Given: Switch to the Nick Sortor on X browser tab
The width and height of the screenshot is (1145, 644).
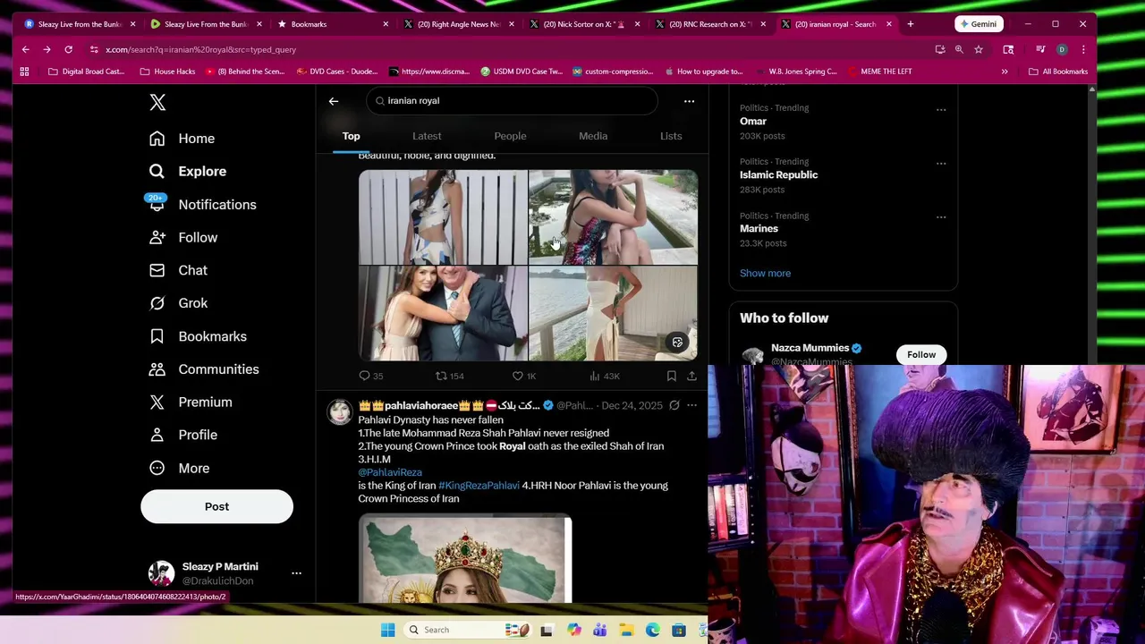Looking at the screenshot, I should tap(583, 24).
